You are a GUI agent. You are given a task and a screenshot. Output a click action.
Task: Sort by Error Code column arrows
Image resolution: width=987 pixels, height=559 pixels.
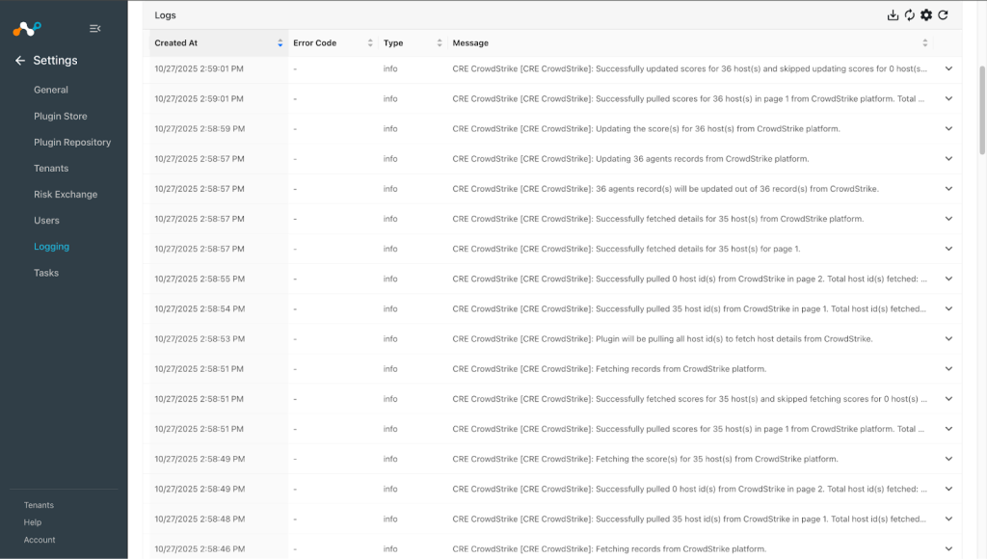370,42
